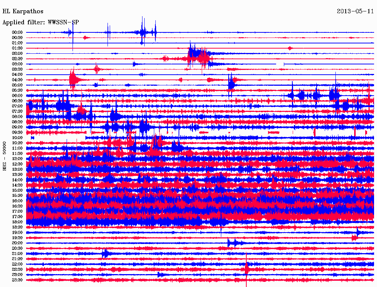The width and height of the screenshot is (377, 287).
Task: Select the 12:30 time row label
Action: point(17,164)
